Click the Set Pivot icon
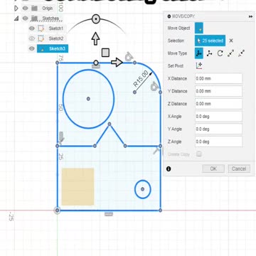256x256 pixels. coord(199,65)
